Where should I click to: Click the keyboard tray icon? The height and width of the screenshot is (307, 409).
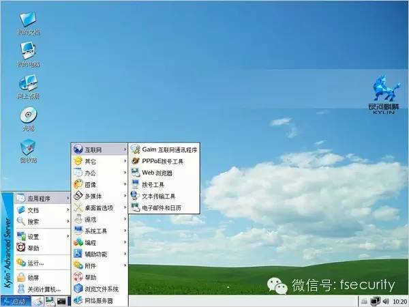365,302
